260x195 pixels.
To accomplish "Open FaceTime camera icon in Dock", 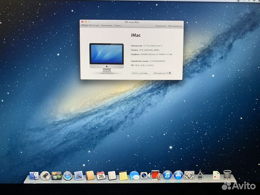I will point(145,175).
